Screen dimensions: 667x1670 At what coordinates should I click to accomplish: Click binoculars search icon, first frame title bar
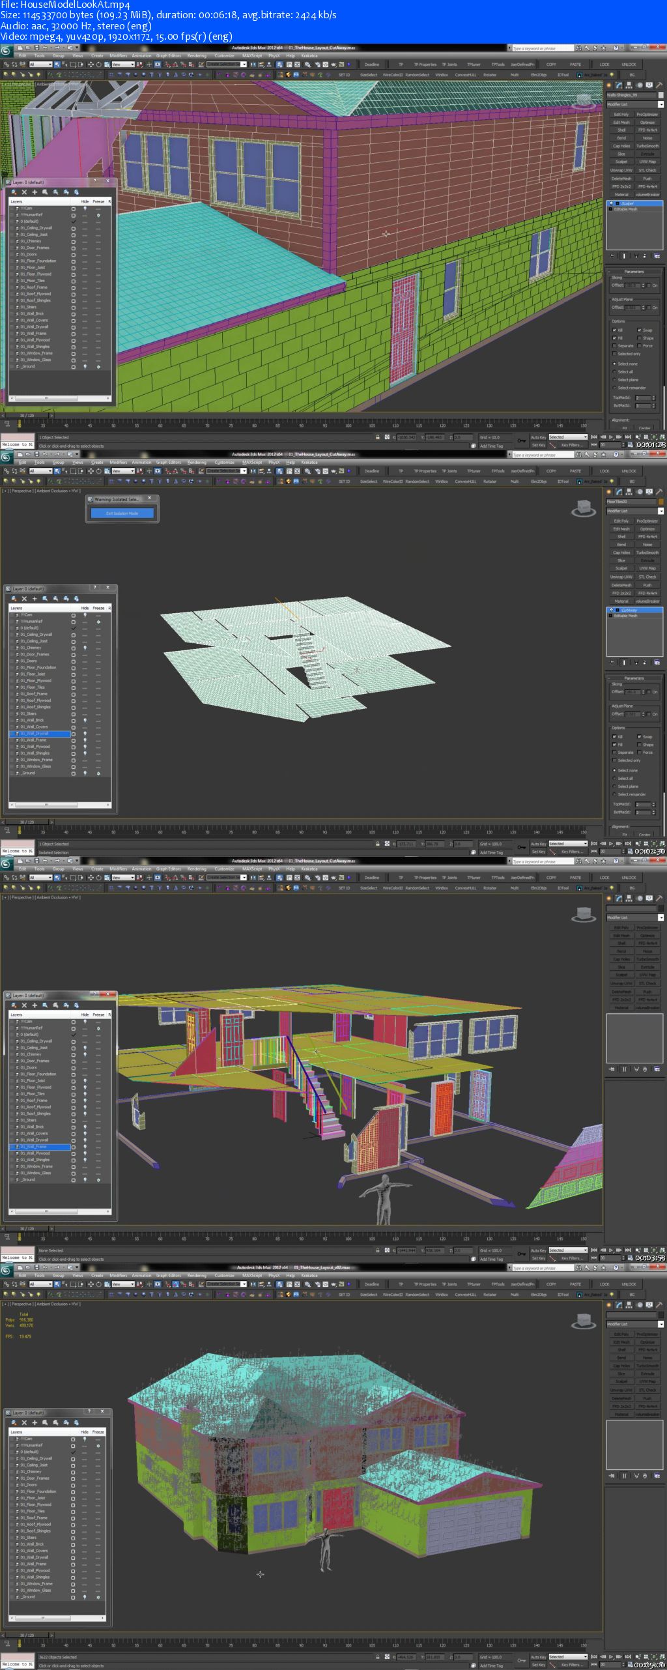[x=578, y=48]
